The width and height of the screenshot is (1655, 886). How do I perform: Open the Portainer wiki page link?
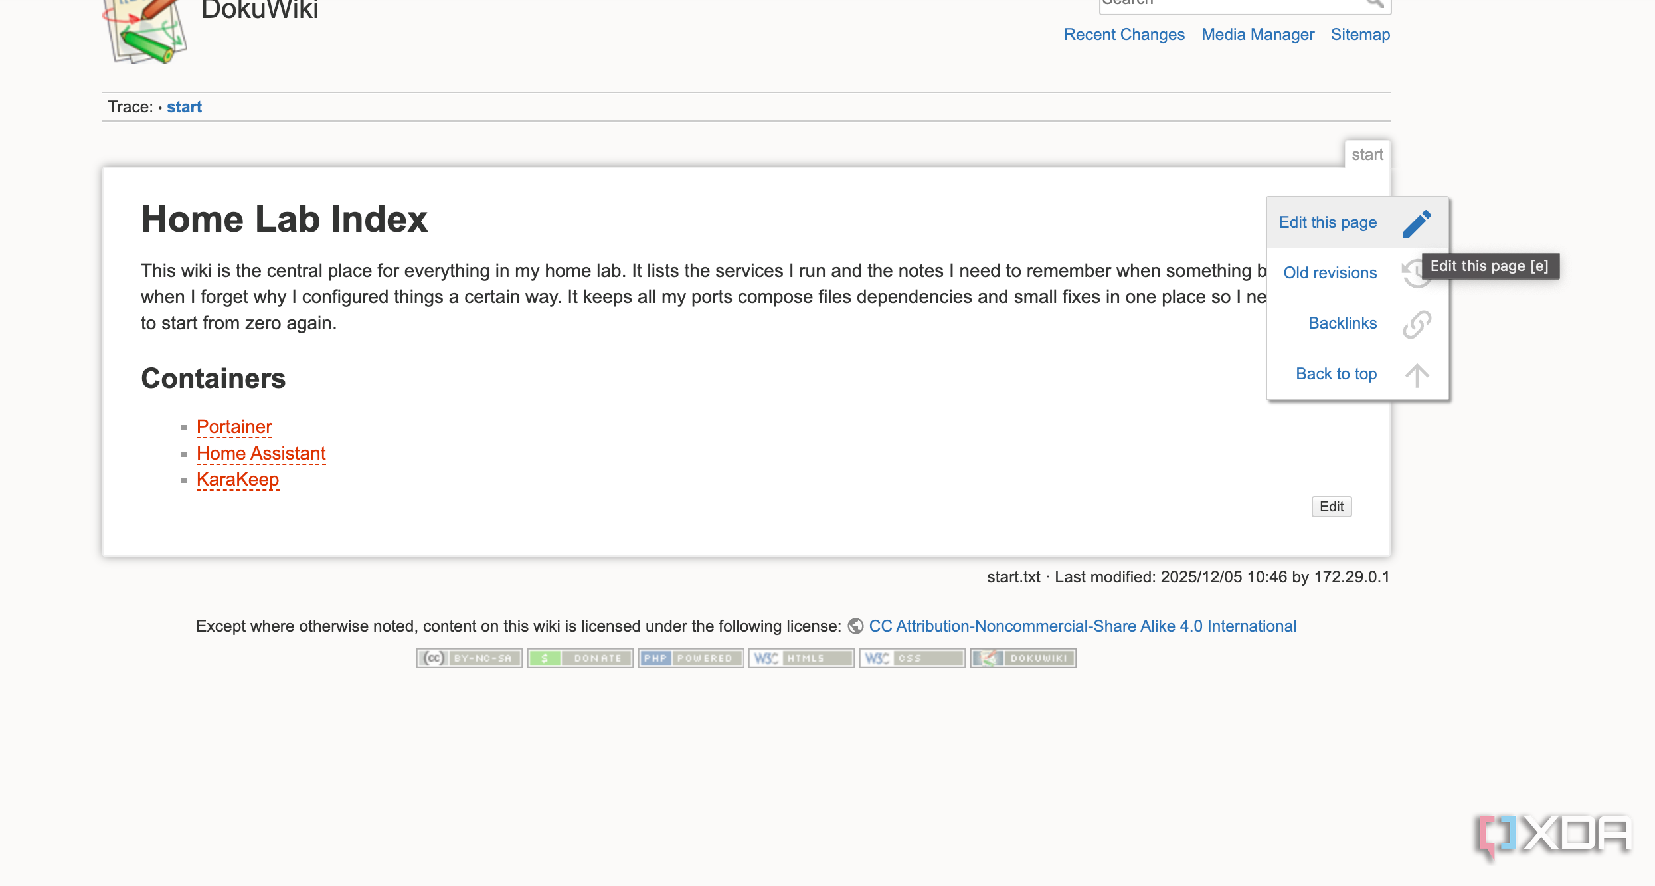[234, 427]
